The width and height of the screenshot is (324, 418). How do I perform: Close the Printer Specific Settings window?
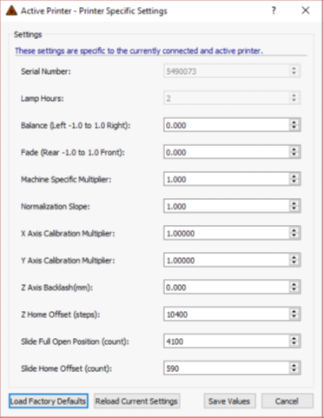point(306,10)
